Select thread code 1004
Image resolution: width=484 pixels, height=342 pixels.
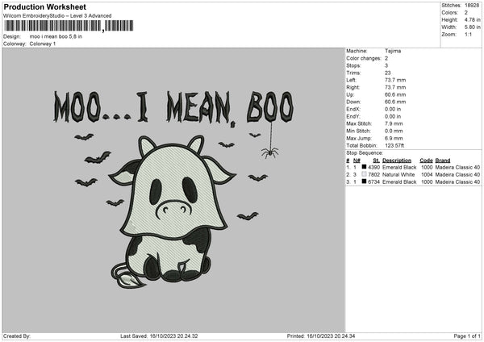point(427,175)
